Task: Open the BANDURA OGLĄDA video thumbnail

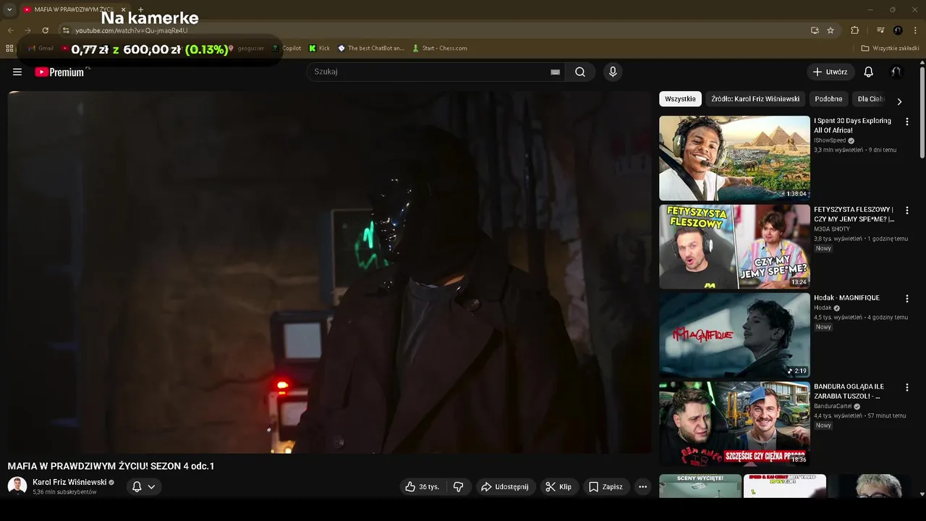Action: point(734,423)
